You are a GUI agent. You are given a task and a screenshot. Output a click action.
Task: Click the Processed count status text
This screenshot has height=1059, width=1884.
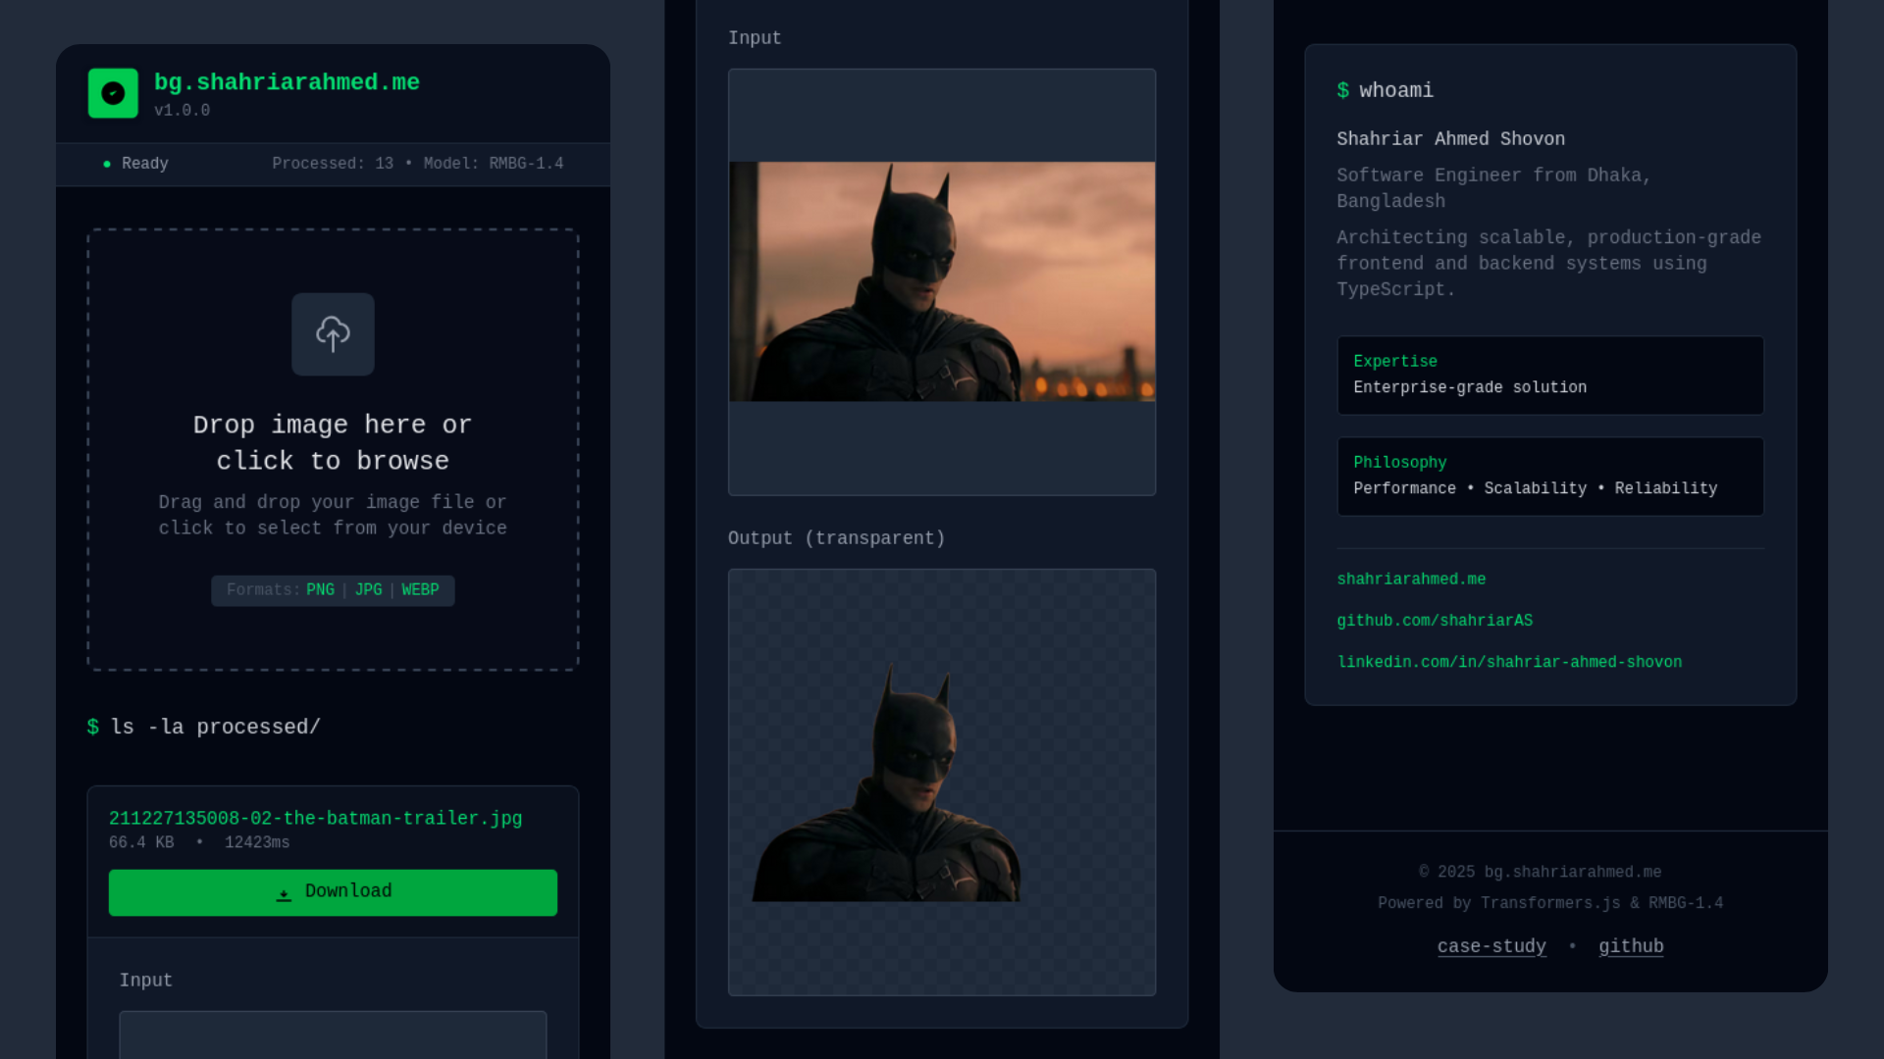[333, 164]
